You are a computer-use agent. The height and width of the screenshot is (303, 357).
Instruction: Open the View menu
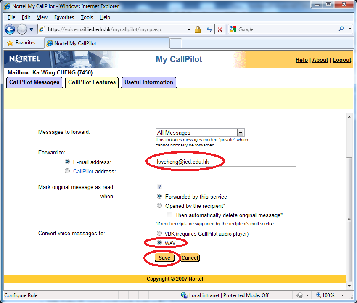tap(42, 17)
